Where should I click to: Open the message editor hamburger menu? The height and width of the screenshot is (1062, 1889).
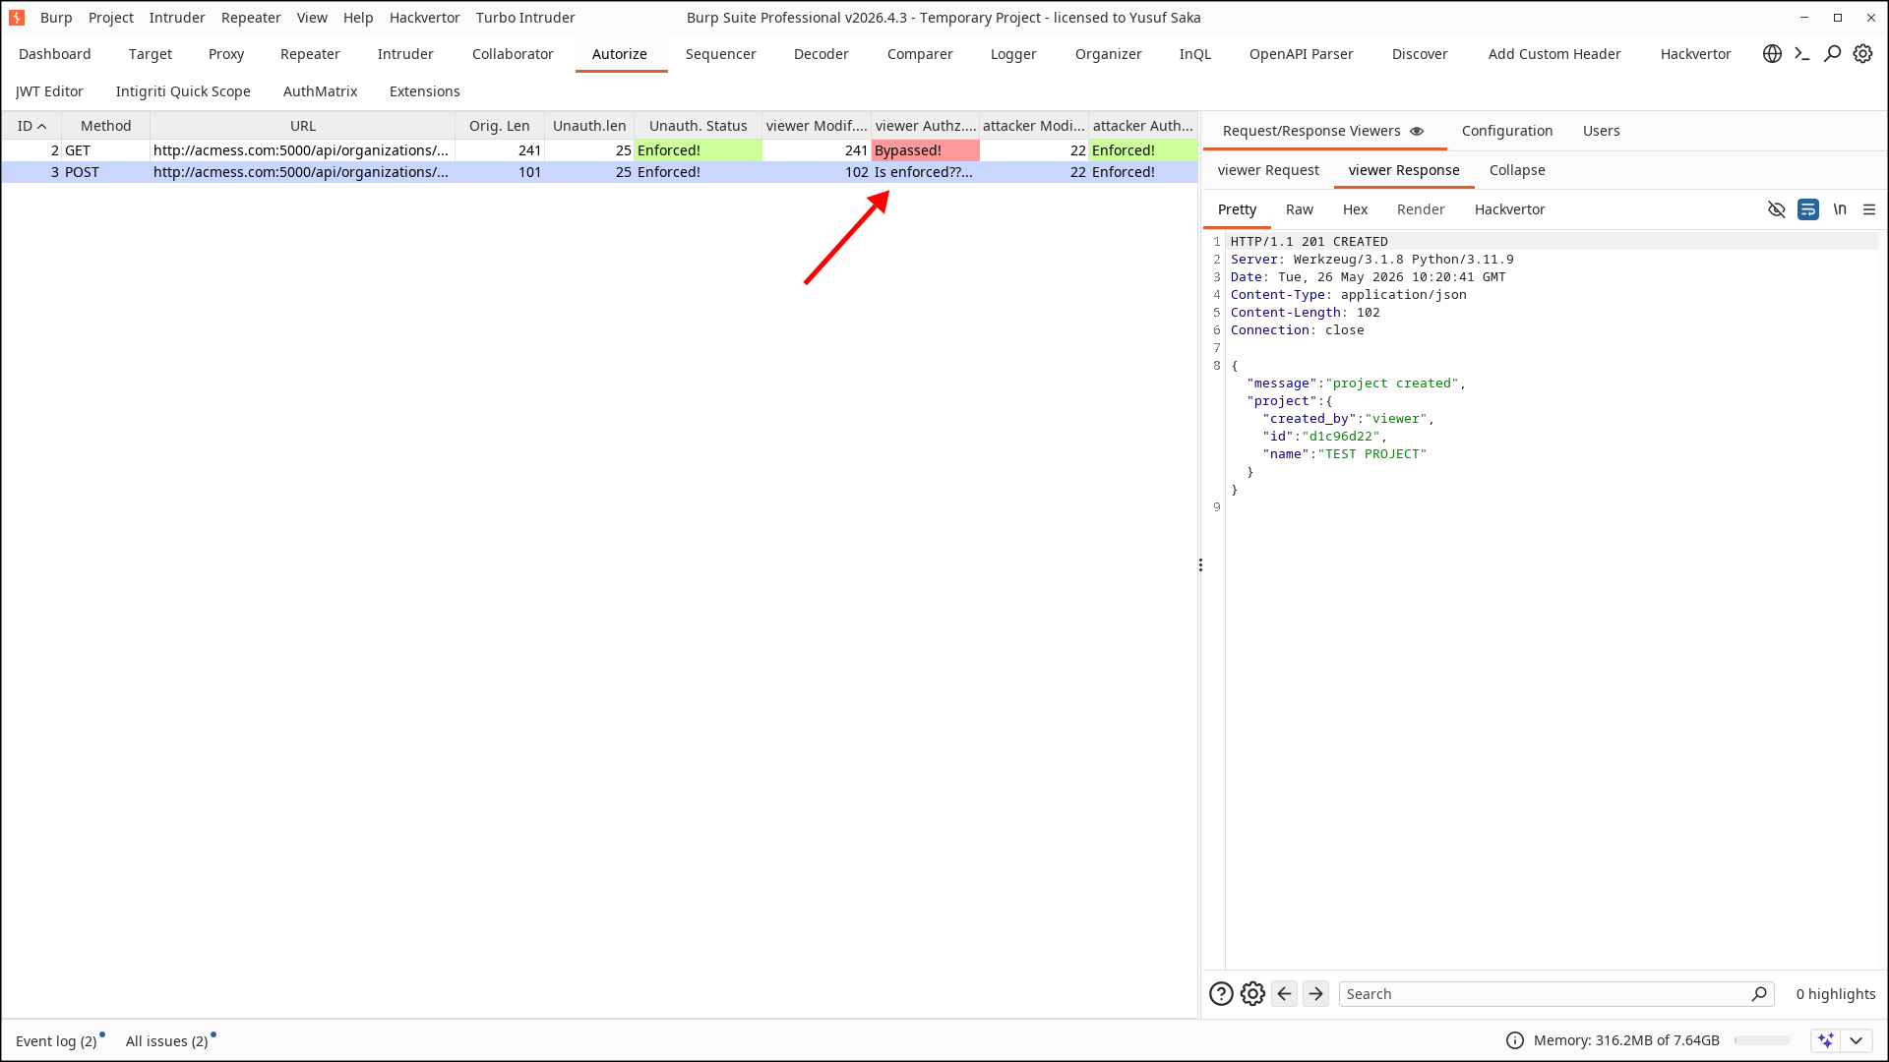(x=1869, y=209)
